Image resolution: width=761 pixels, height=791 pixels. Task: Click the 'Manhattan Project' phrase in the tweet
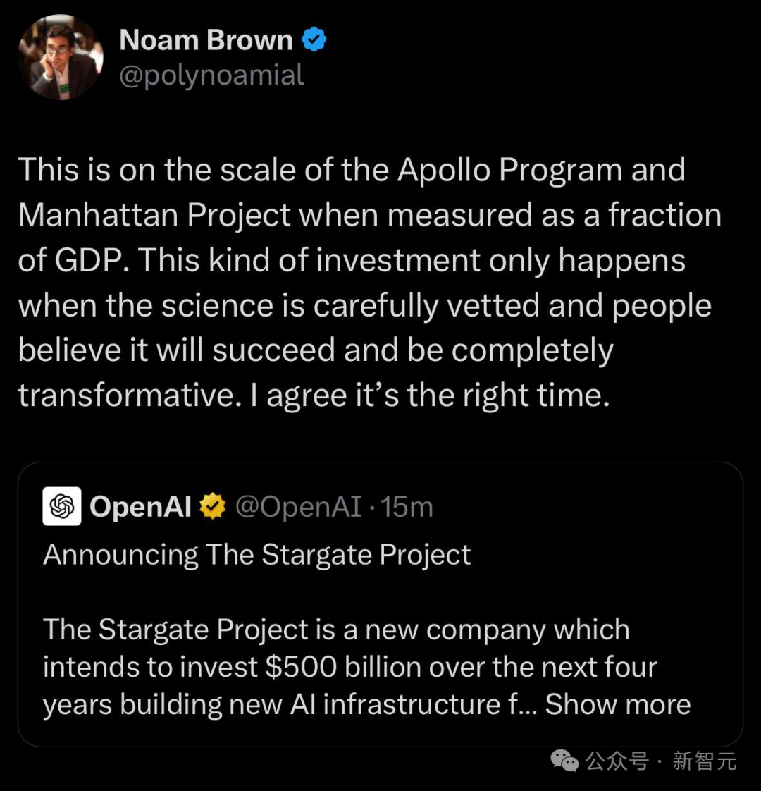tap(154, 216)
